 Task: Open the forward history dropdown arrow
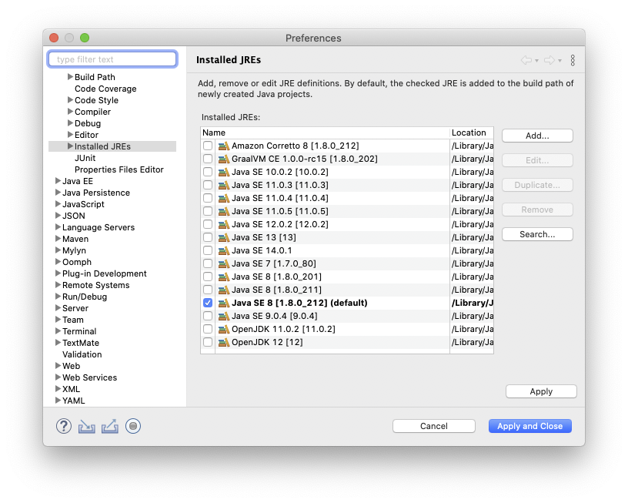click(560, 61)
